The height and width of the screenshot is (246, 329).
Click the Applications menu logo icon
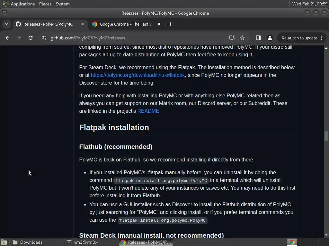(x=5, y=4)
